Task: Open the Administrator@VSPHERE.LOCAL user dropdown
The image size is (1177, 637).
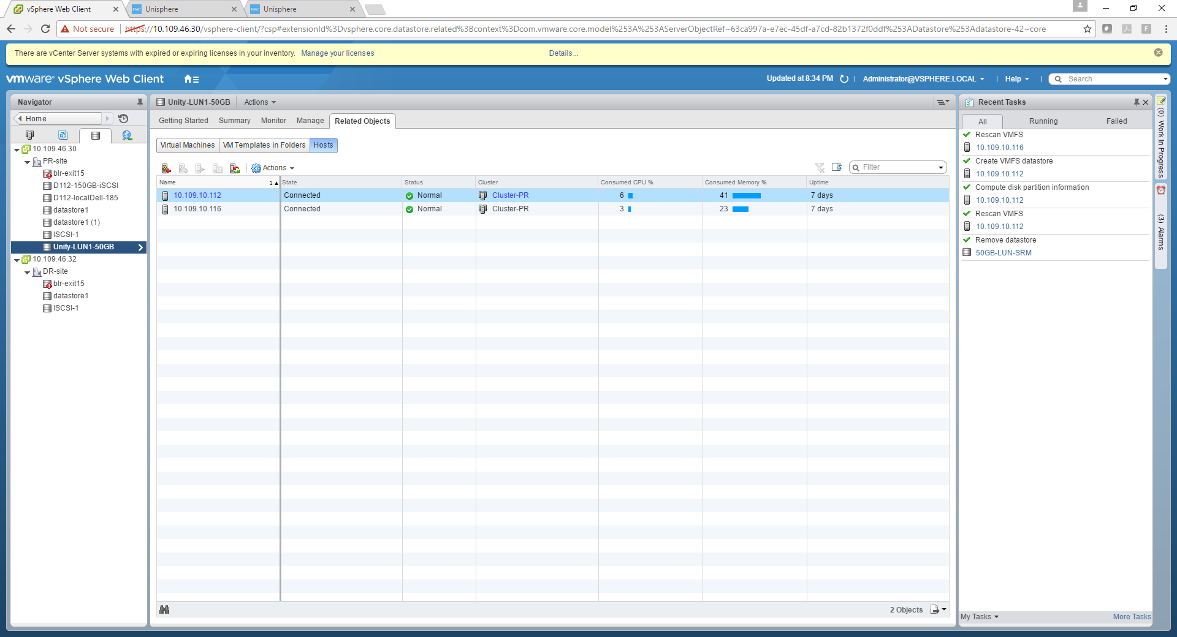Action: (x=923, y=79)
